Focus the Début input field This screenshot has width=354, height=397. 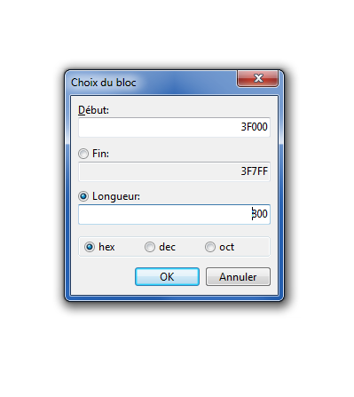pyautogui.click(x=174, y=127)
